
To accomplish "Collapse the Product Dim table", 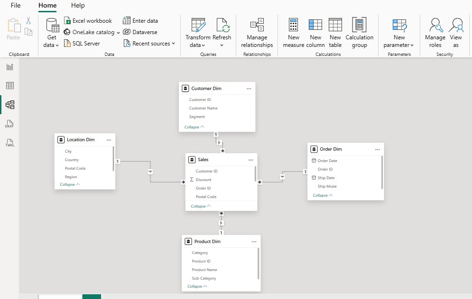I will point(197,286).
